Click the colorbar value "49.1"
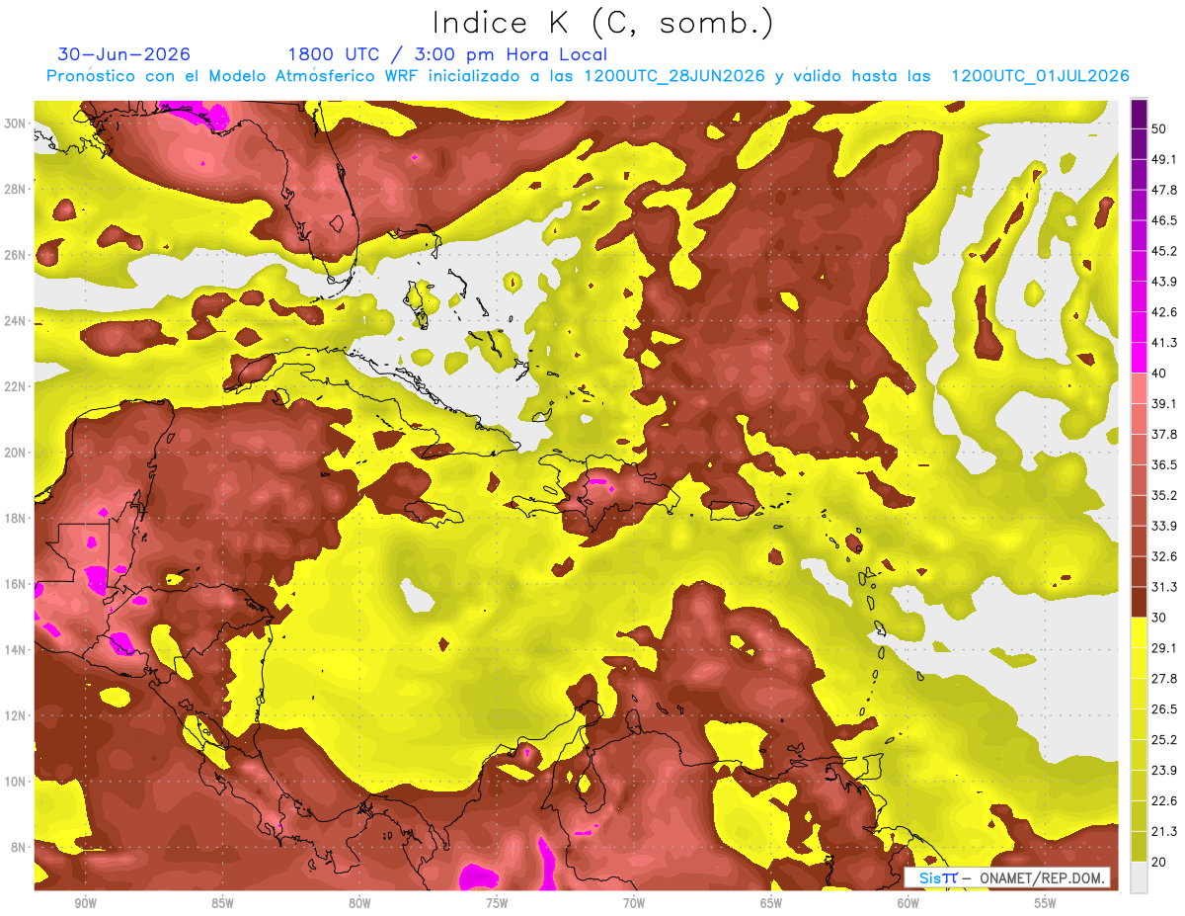1185x916 pixels. pyautogui.click(x=1165, y=159)
